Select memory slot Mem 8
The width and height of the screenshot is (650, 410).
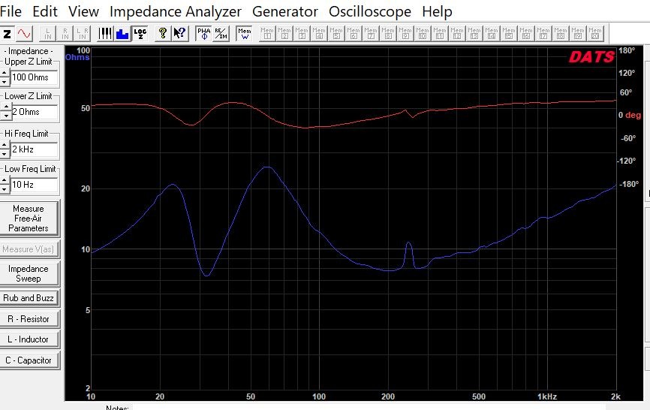click(388, 34)
